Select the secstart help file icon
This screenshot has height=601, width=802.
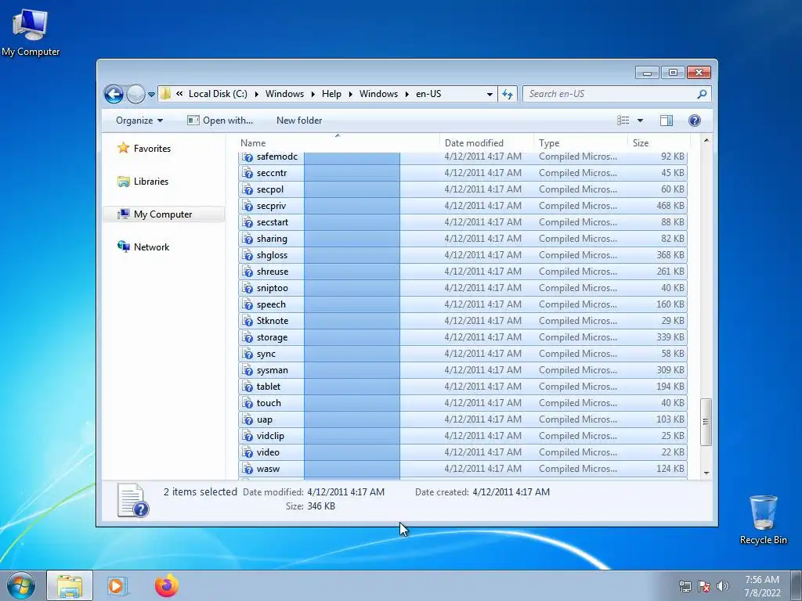pos(247,222)
